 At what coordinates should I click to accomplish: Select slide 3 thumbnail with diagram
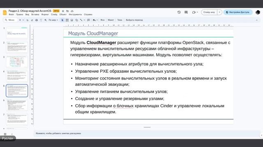click(x=17, y=62)
